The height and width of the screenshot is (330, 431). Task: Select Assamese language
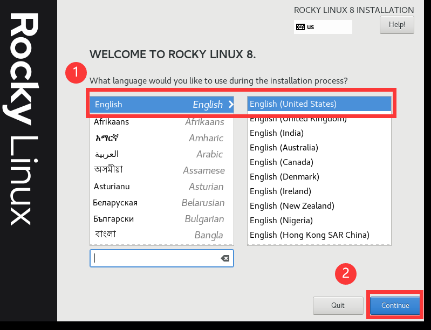pyautogui.click(x=162, y=170)
